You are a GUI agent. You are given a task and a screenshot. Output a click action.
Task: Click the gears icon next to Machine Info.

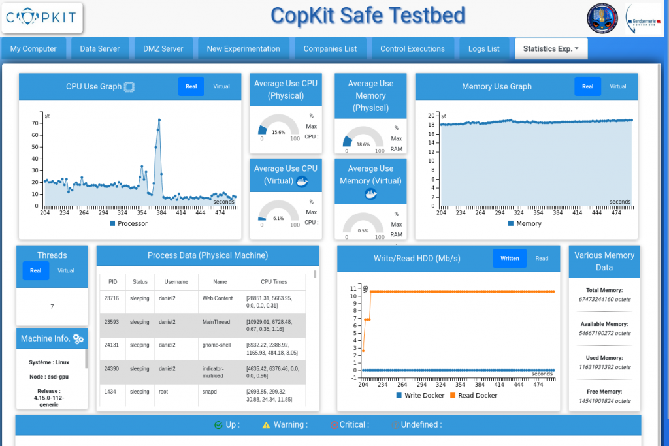point(78,338)
